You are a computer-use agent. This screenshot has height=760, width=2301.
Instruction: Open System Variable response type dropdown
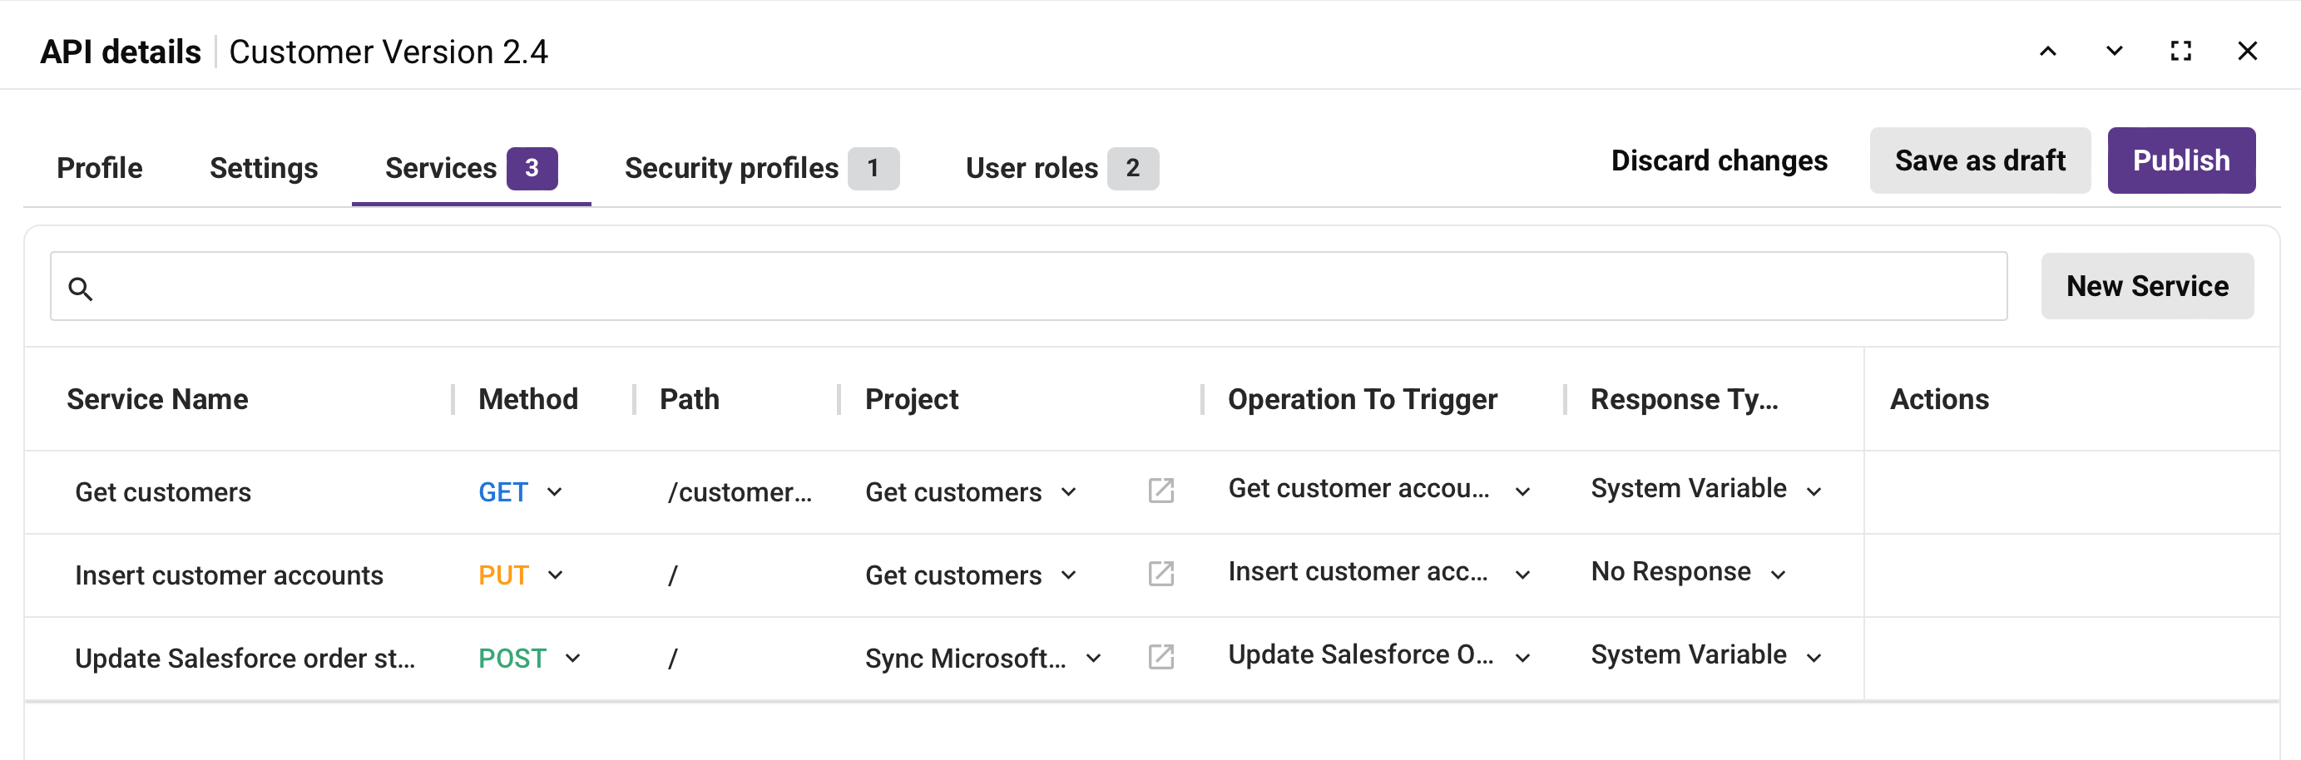pos(1814,490)
